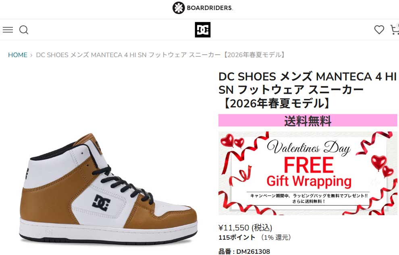Go to the HOME breadcrumb link
399x255 pixels.
18,55
